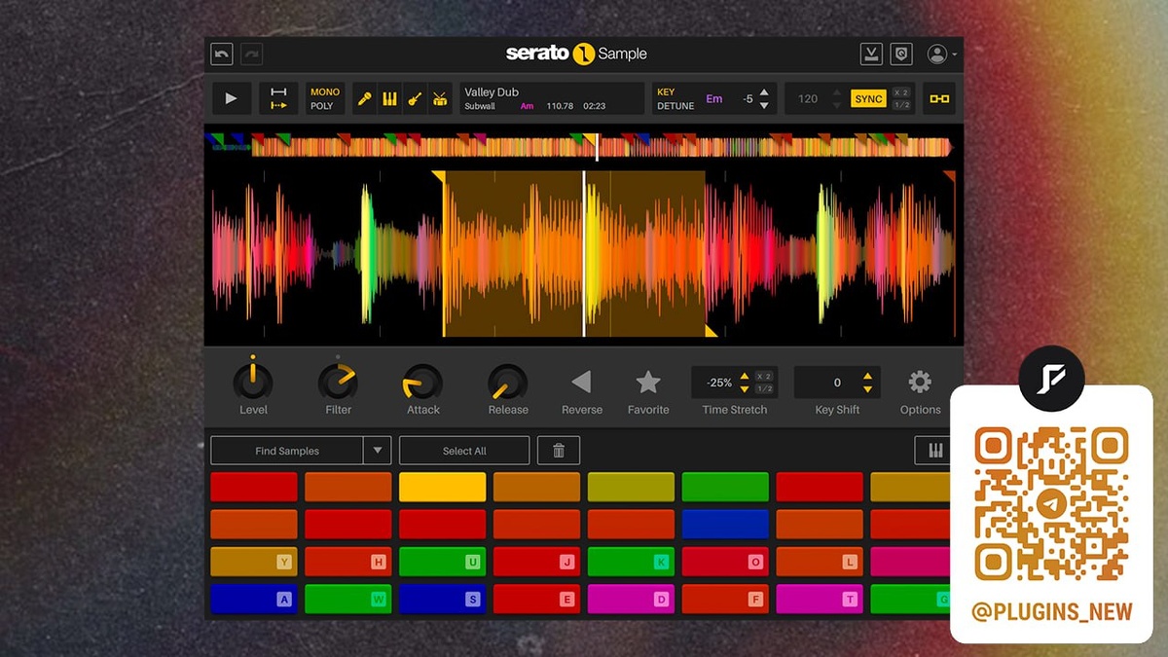This screenshot has height=657, width=1168.
Task: Trigger the red pad labeled E
Action: pos(536,599)
